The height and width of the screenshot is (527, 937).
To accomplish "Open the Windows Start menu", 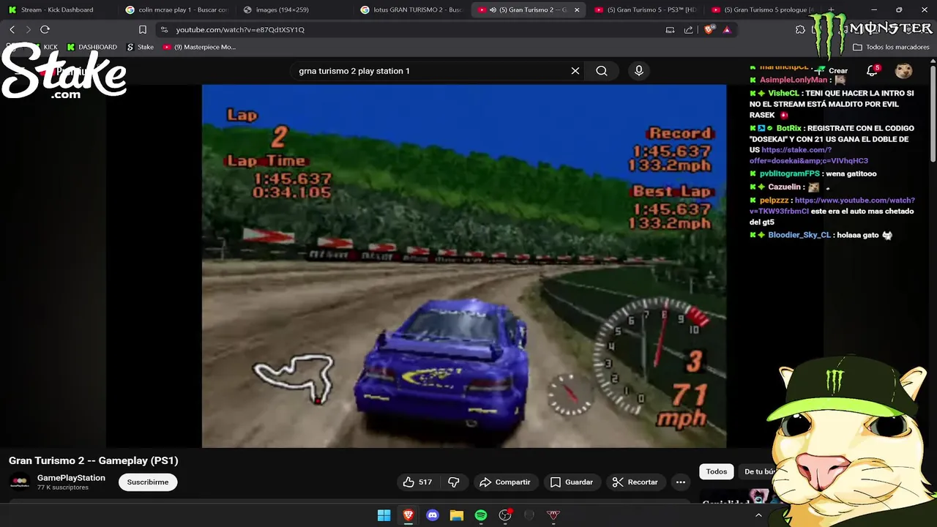I will [x=384, y=515].
